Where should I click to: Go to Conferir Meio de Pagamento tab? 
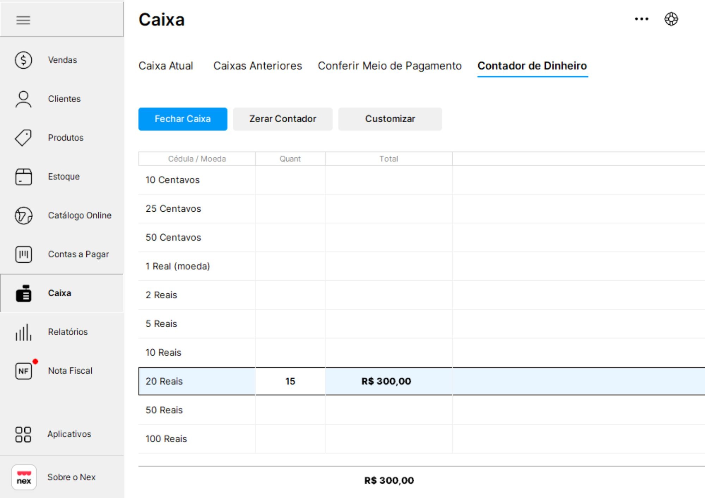point(390,66)
